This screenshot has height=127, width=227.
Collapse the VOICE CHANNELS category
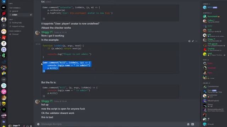(x=15, y=31)
